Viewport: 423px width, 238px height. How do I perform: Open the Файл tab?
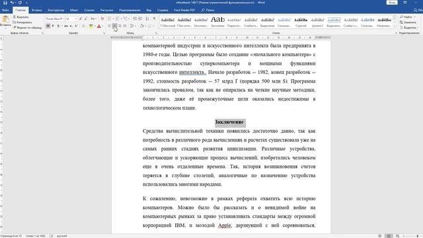click(5, 10)
